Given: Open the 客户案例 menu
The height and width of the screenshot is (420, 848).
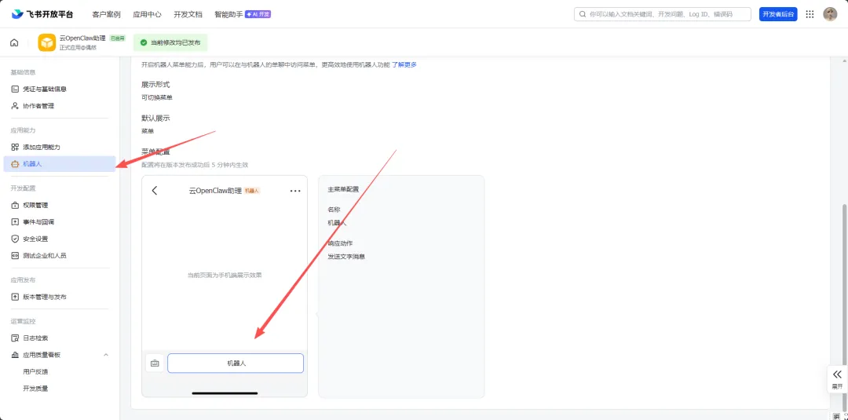Looking at the screenshot, I should coord(106,15).
